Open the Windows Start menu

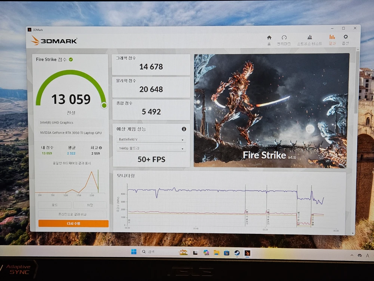coord(134,252)
